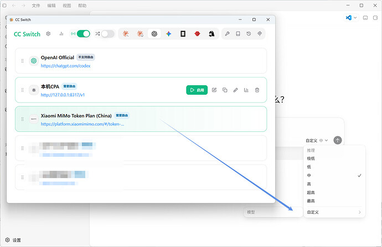Click the OpenAI logo on OpenAI Official card
The width and height of the screenshot is (382, 247).
coord(34,61)
